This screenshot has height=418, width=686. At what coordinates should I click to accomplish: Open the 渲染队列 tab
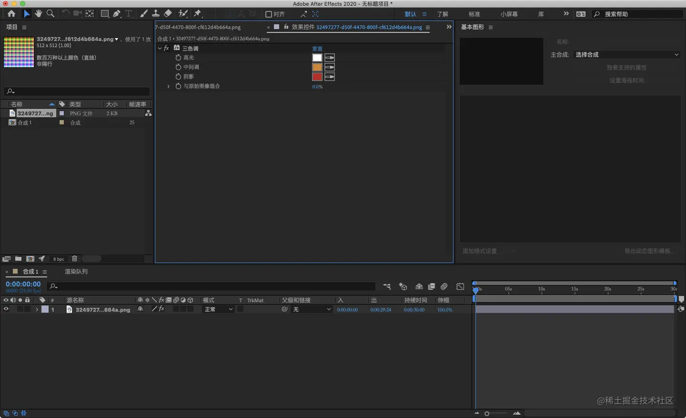76,272
